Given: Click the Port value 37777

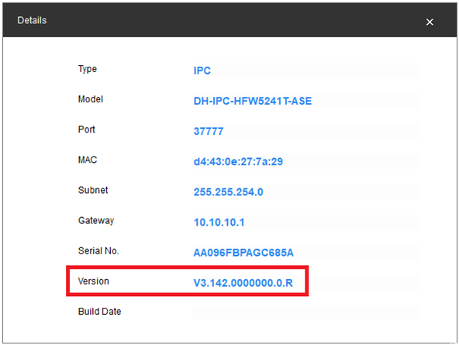Looking at the screenshot, I should click(x=209, y=131).
